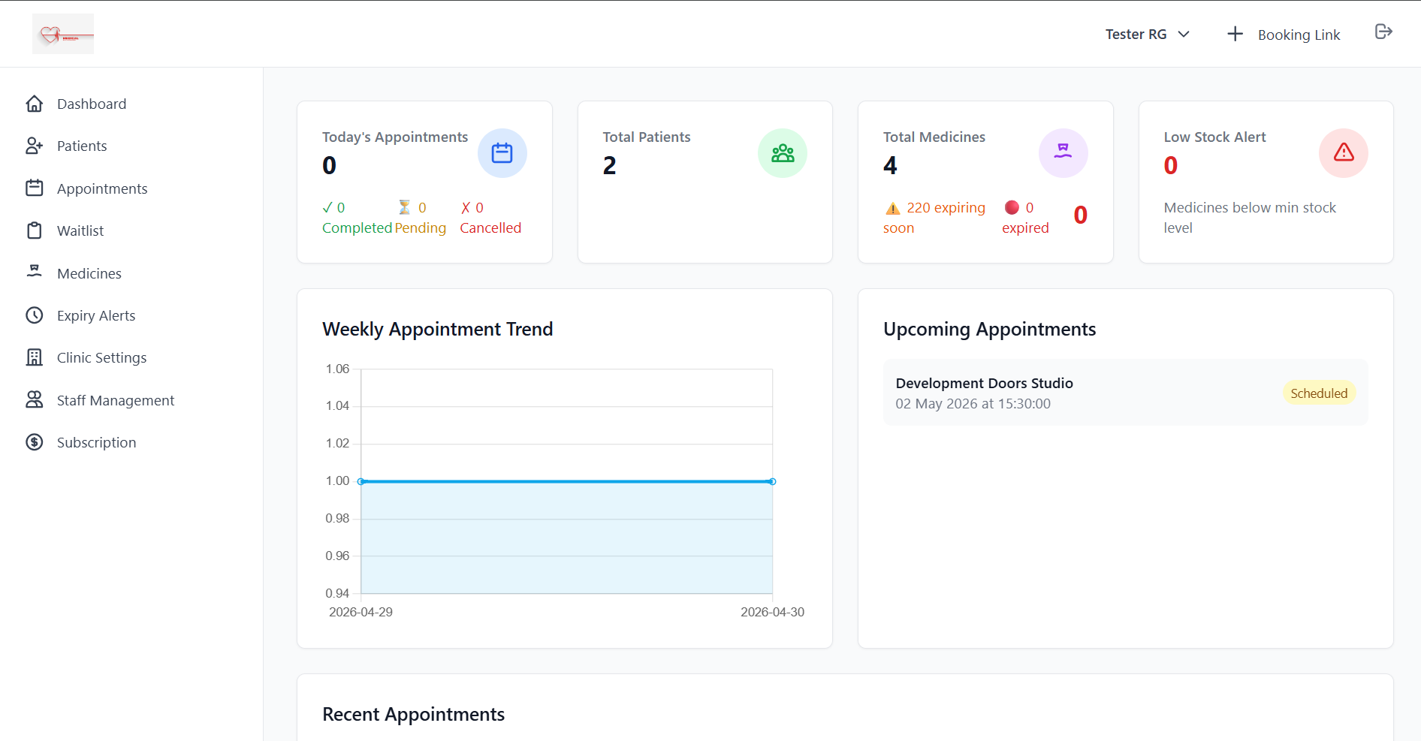Image resolution: width=1421 pixels, height=741 pixels.
Task: Click the Staff Management users icon
Action: (x=35, y=399)
